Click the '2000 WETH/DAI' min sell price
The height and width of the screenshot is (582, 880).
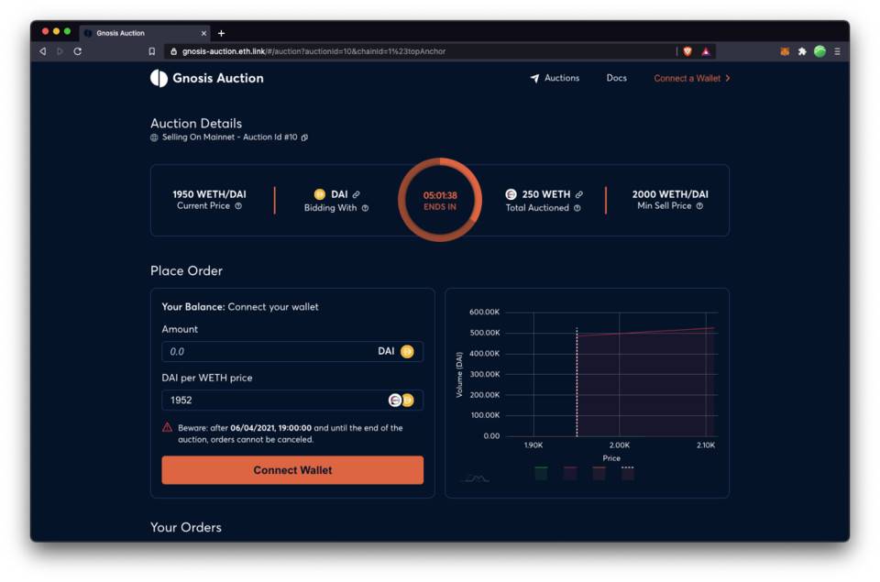(x=670, y=194)
